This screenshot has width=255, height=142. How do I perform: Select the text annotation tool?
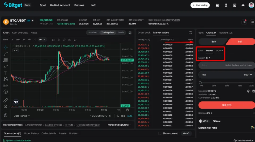(x=6, y=73)
